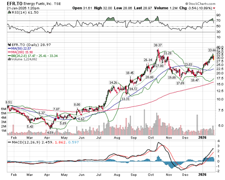Click the header Volume value 1.2M
This screenshot has height=180, width=225.
coord(174,8)
